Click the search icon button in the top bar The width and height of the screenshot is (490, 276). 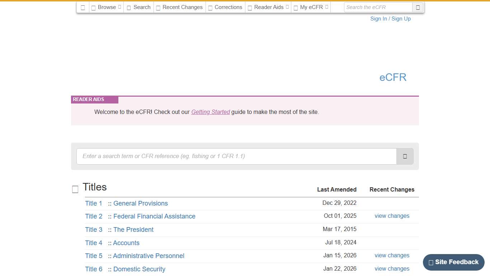(x=418, y=7)
